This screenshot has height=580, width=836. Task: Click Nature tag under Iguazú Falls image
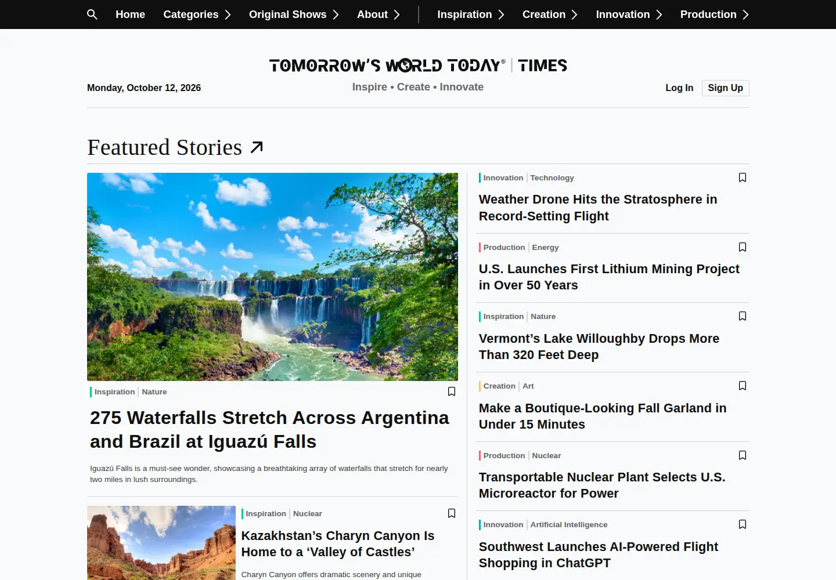click(x=154, y=391)
